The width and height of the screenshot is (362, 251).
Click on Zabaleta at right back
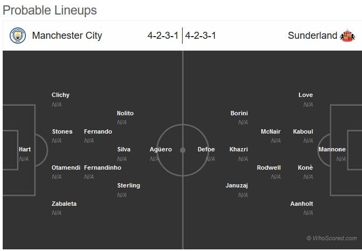(x=64, y=204)
